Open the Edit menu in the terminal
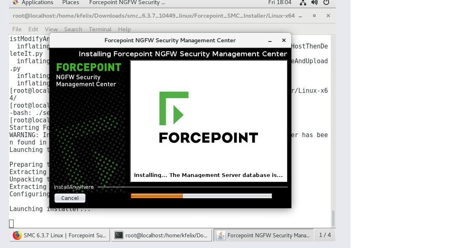Viewport: 474px width, 248px height. click(x=33, y=29)
